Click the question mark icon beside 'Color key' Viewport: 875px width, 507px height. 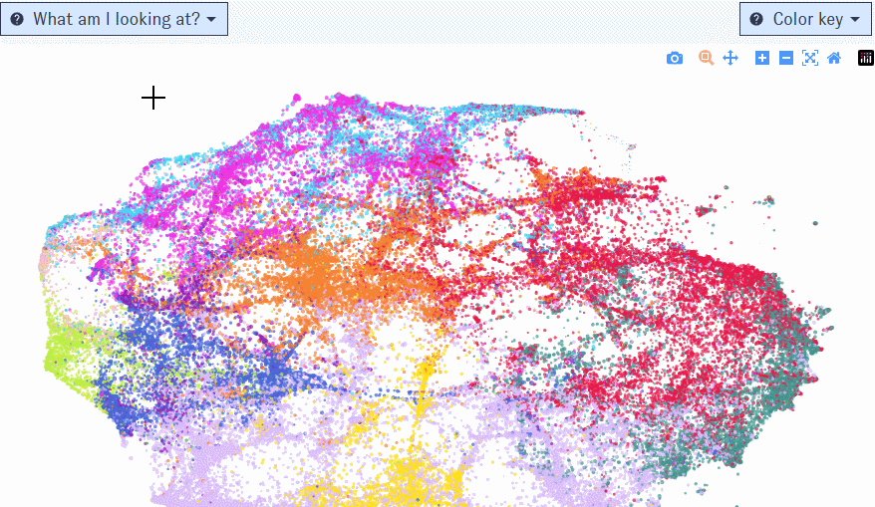click(756, 19)
